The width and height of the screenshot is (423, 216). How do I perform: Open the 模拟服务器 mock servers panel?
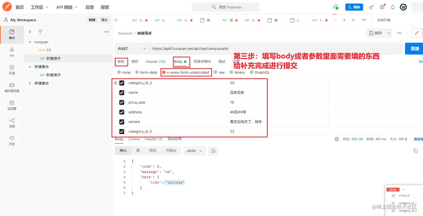pyautogui.click(x=12, y=88)
